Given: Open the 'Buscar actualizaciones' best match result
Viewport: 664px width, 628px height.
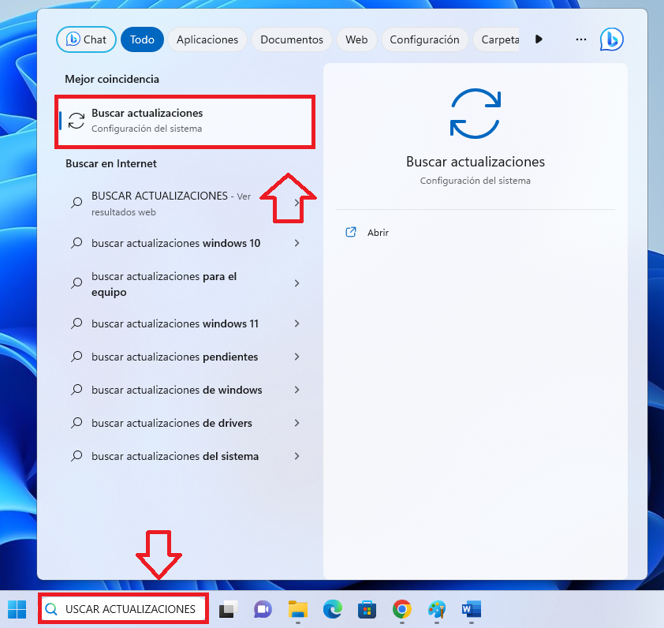Looking at the screenshot, I should 185,121.
